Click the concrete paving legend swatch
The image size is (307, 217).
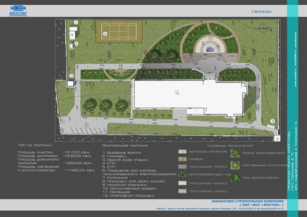click(182, 152)
